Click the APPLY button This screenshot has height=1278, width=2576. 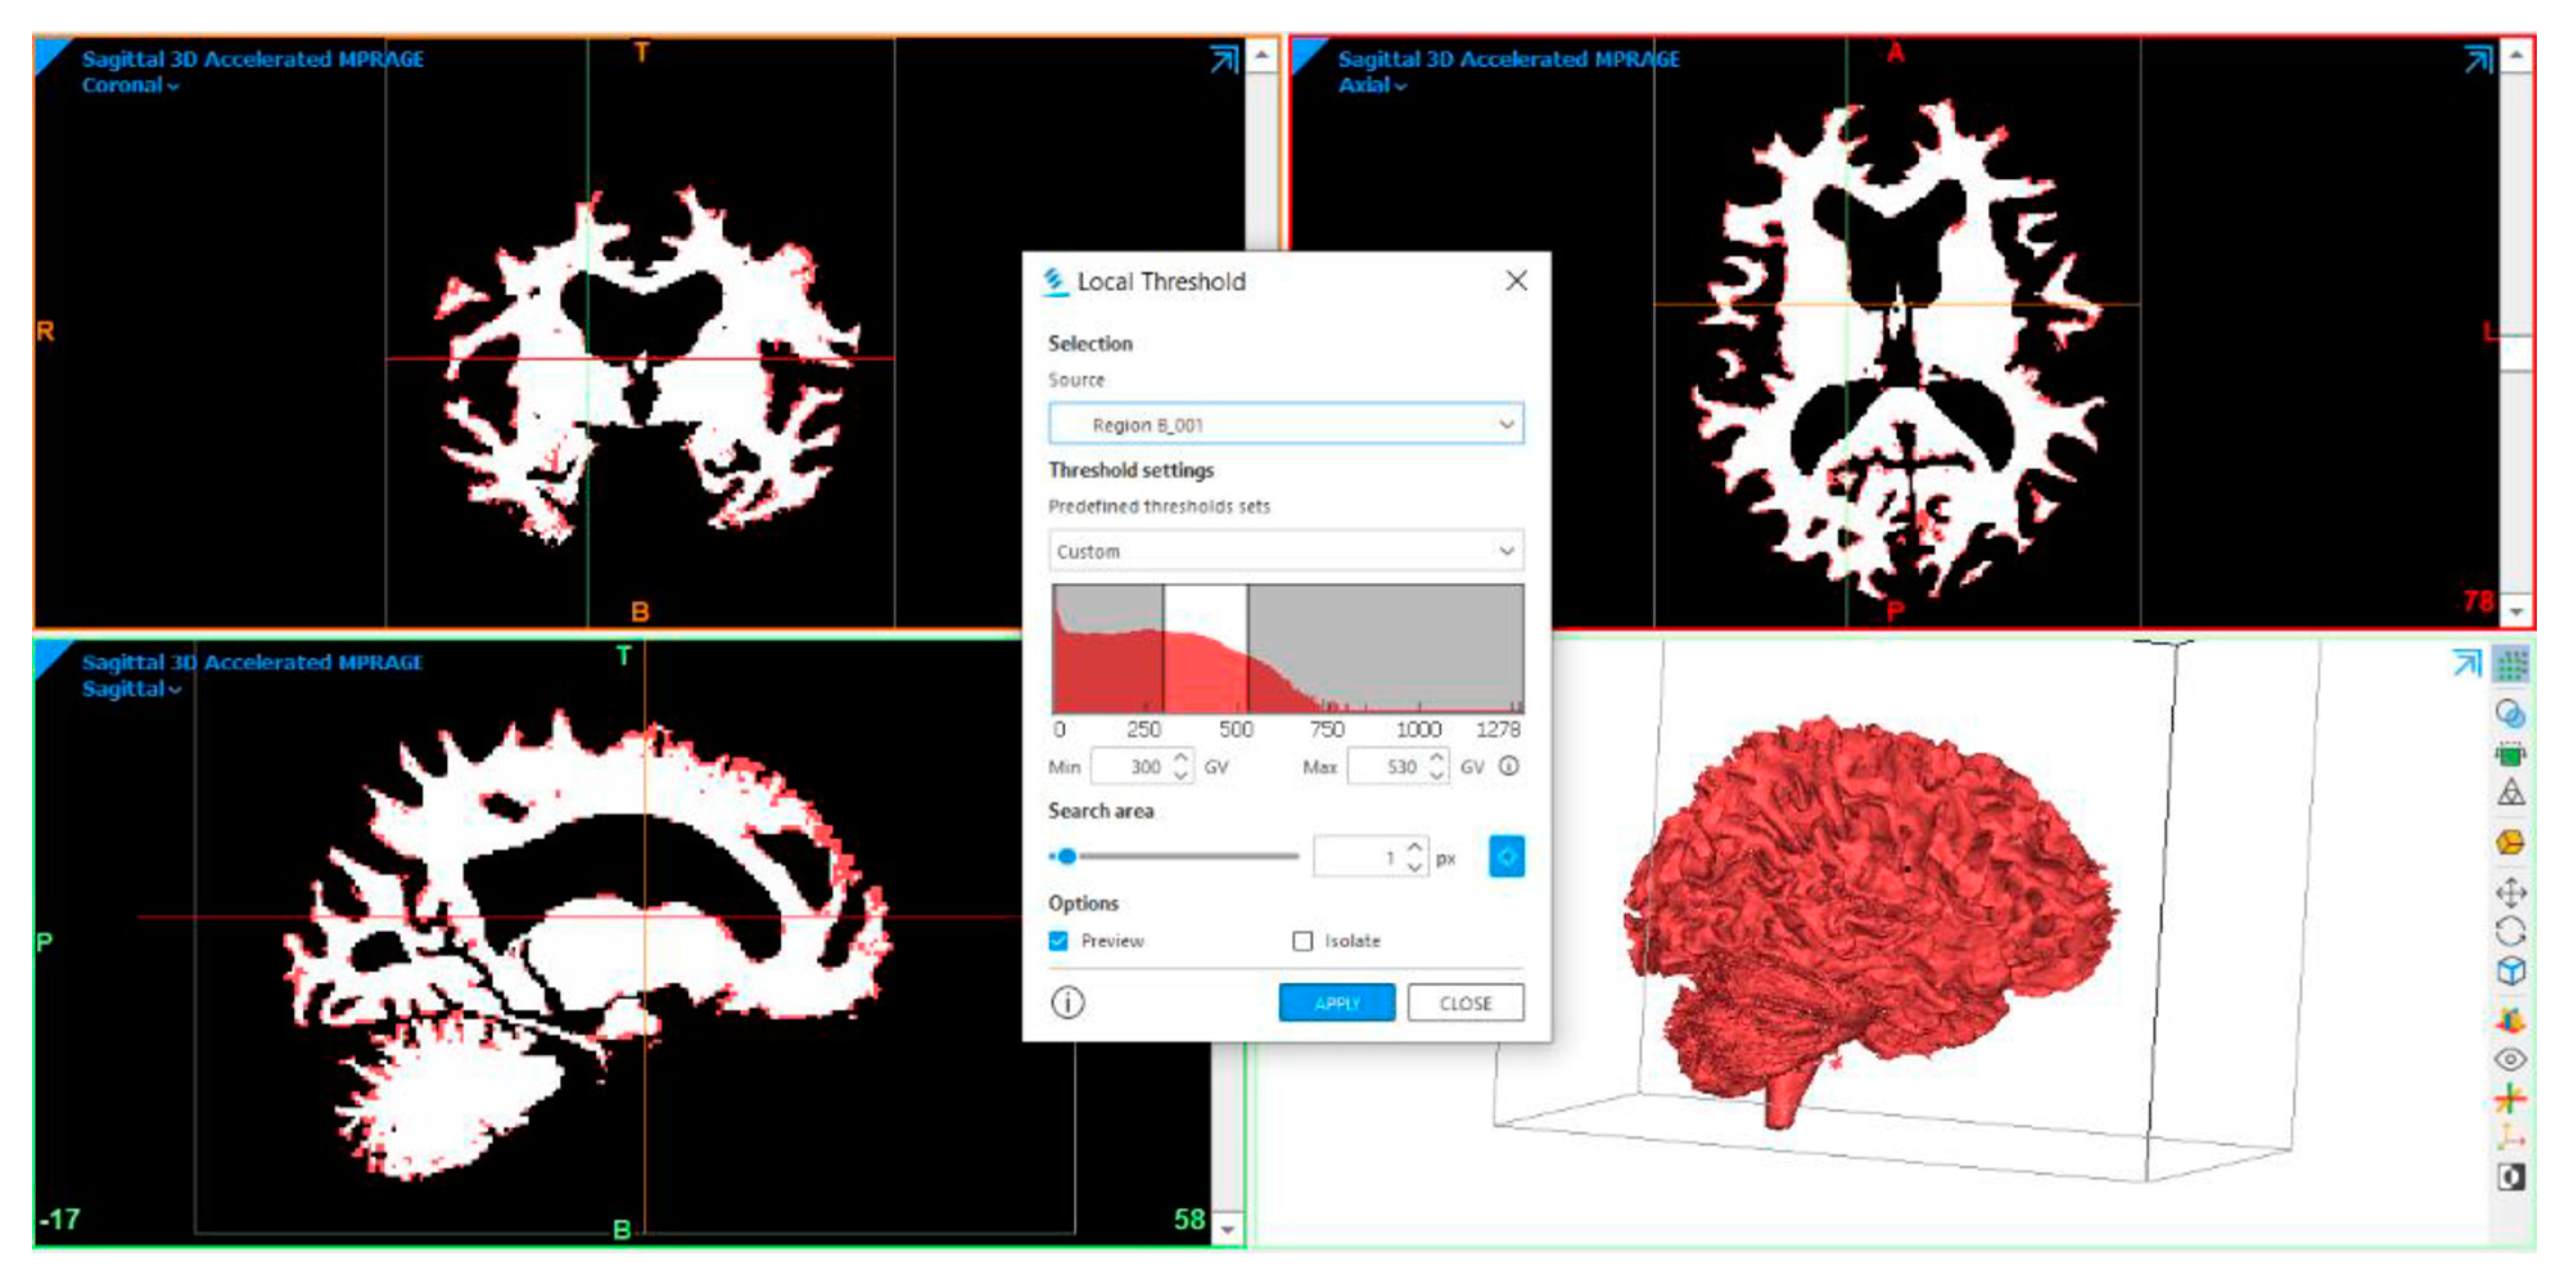pyautogui.click(x=1336, y=1003)
